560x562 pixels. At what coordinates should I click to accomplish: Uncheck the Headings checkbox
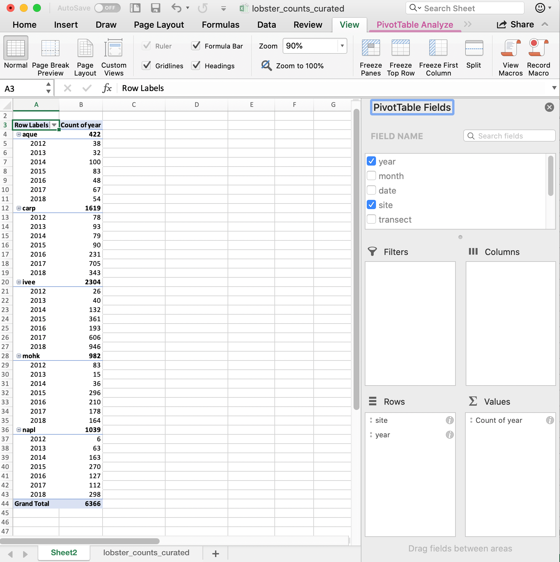coord(196,66)
